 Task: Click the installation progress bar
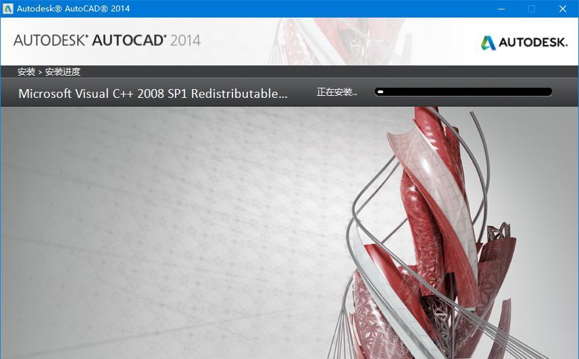463,92
